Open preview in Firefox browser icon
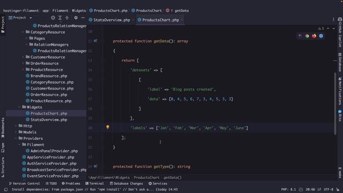Screen dimensions: 343x193 tap(314, 36)
